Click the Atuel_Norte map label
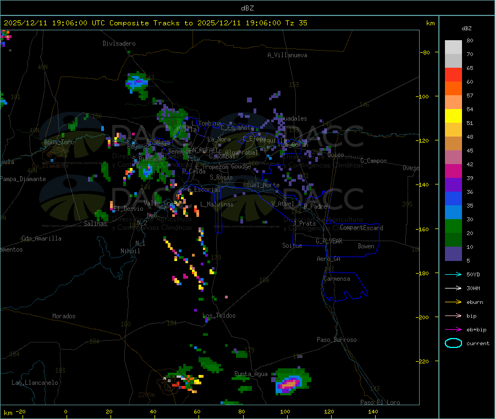Image resolution: width=495 pixels, height=419 pixels. point(261,185)
